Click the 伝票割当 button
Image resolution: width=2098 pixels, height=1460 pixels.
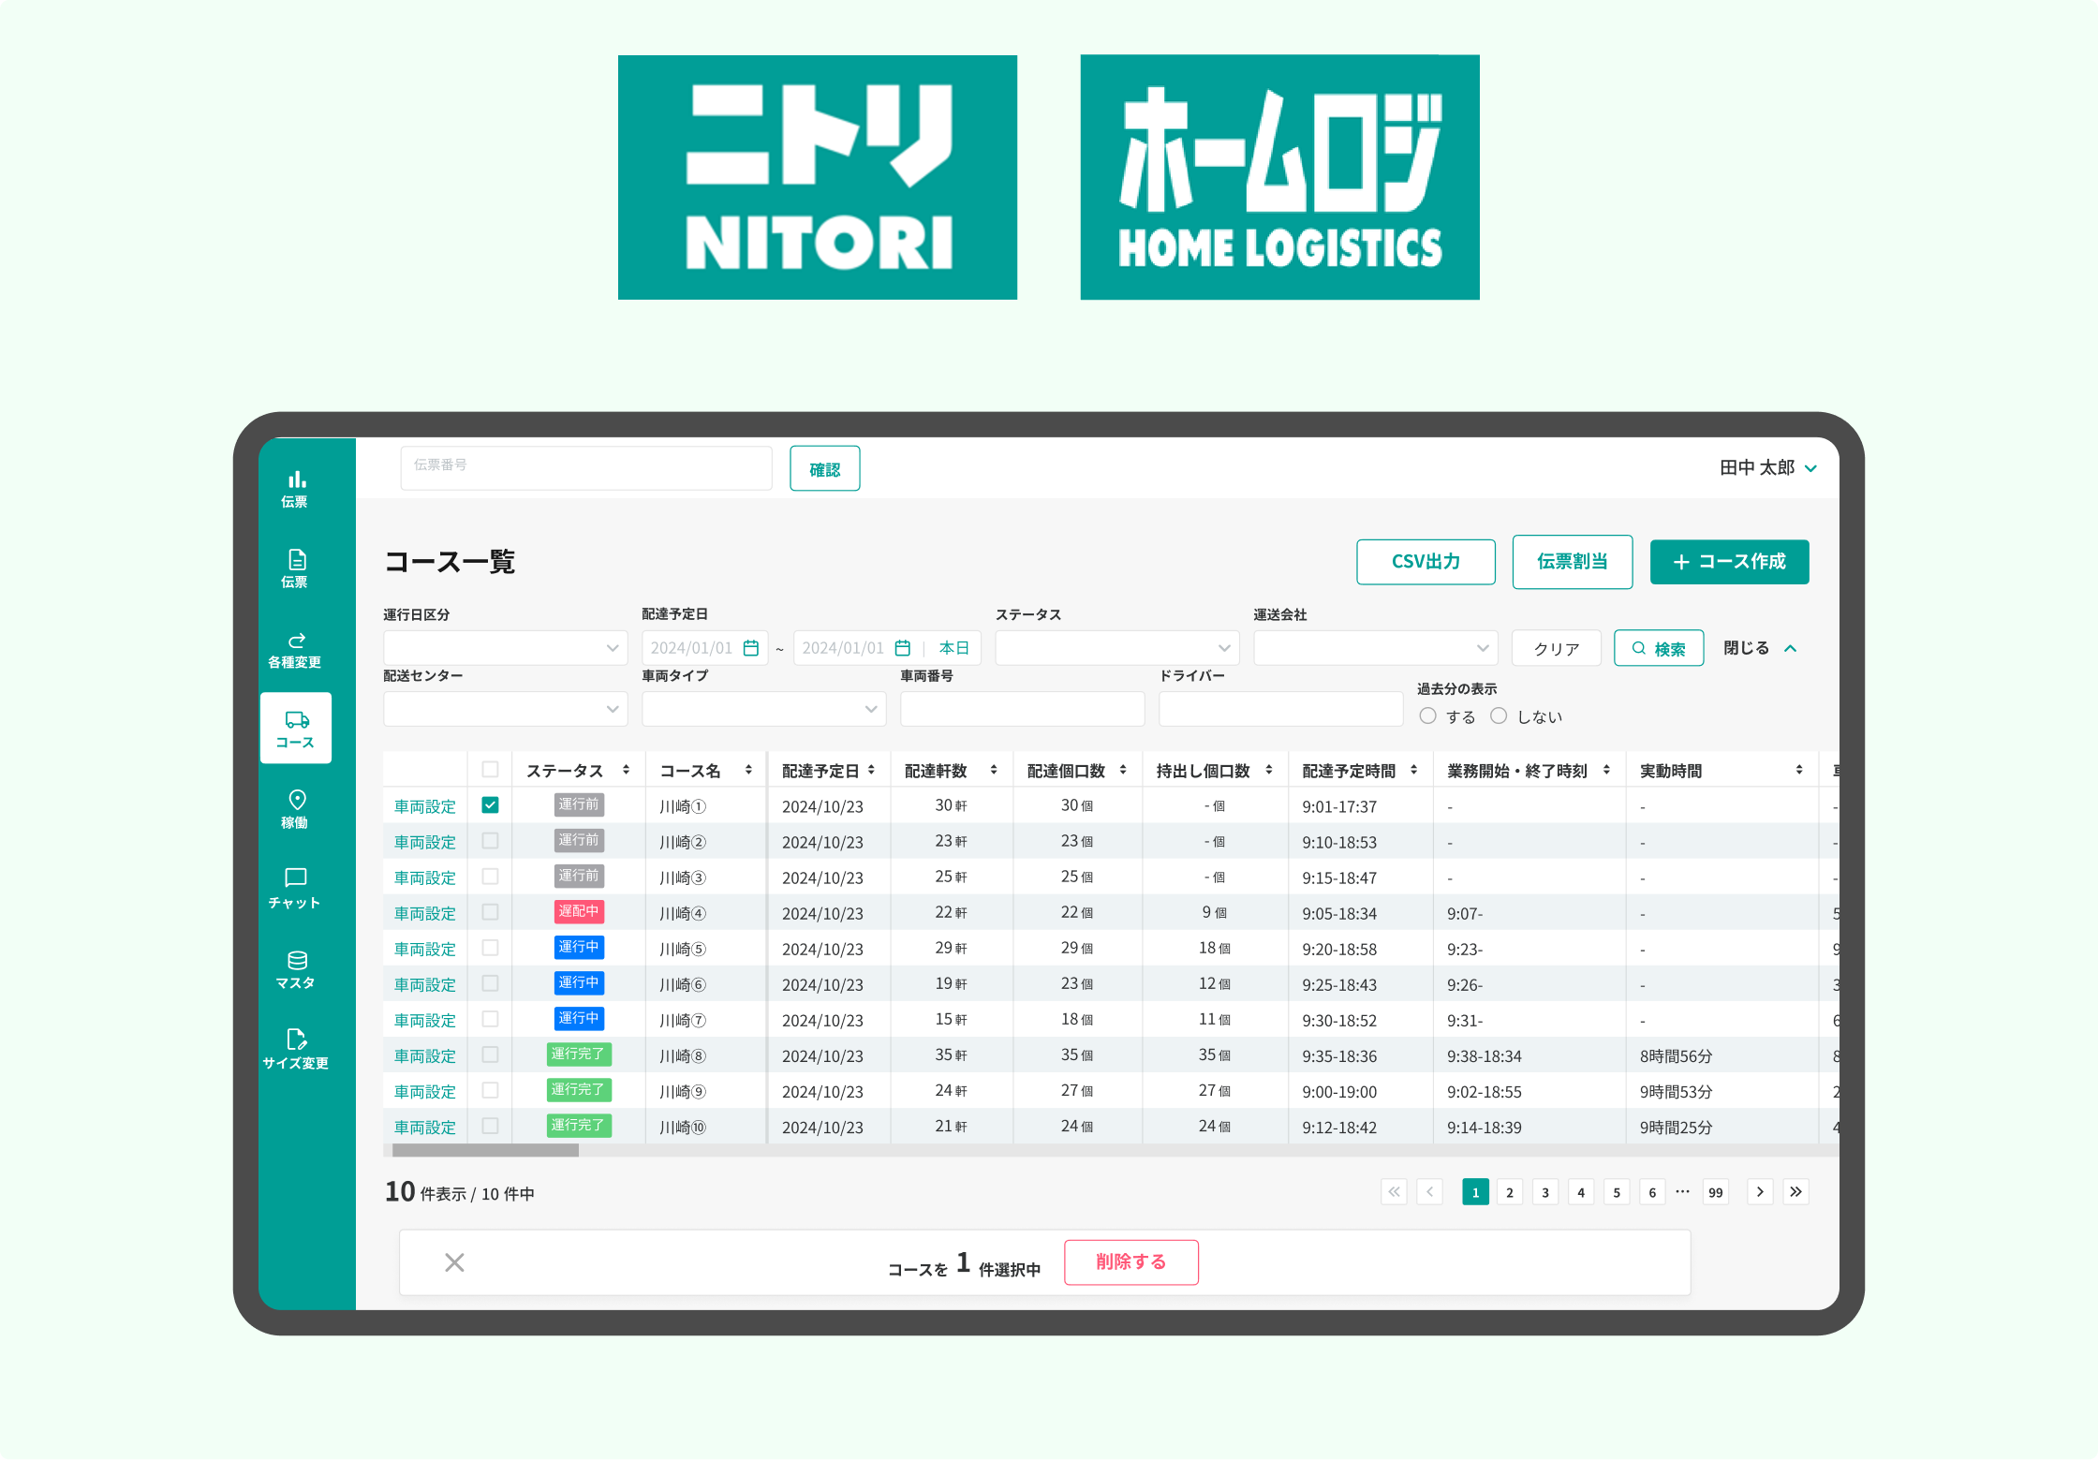pyautogui.click(x=1572, y=562)
